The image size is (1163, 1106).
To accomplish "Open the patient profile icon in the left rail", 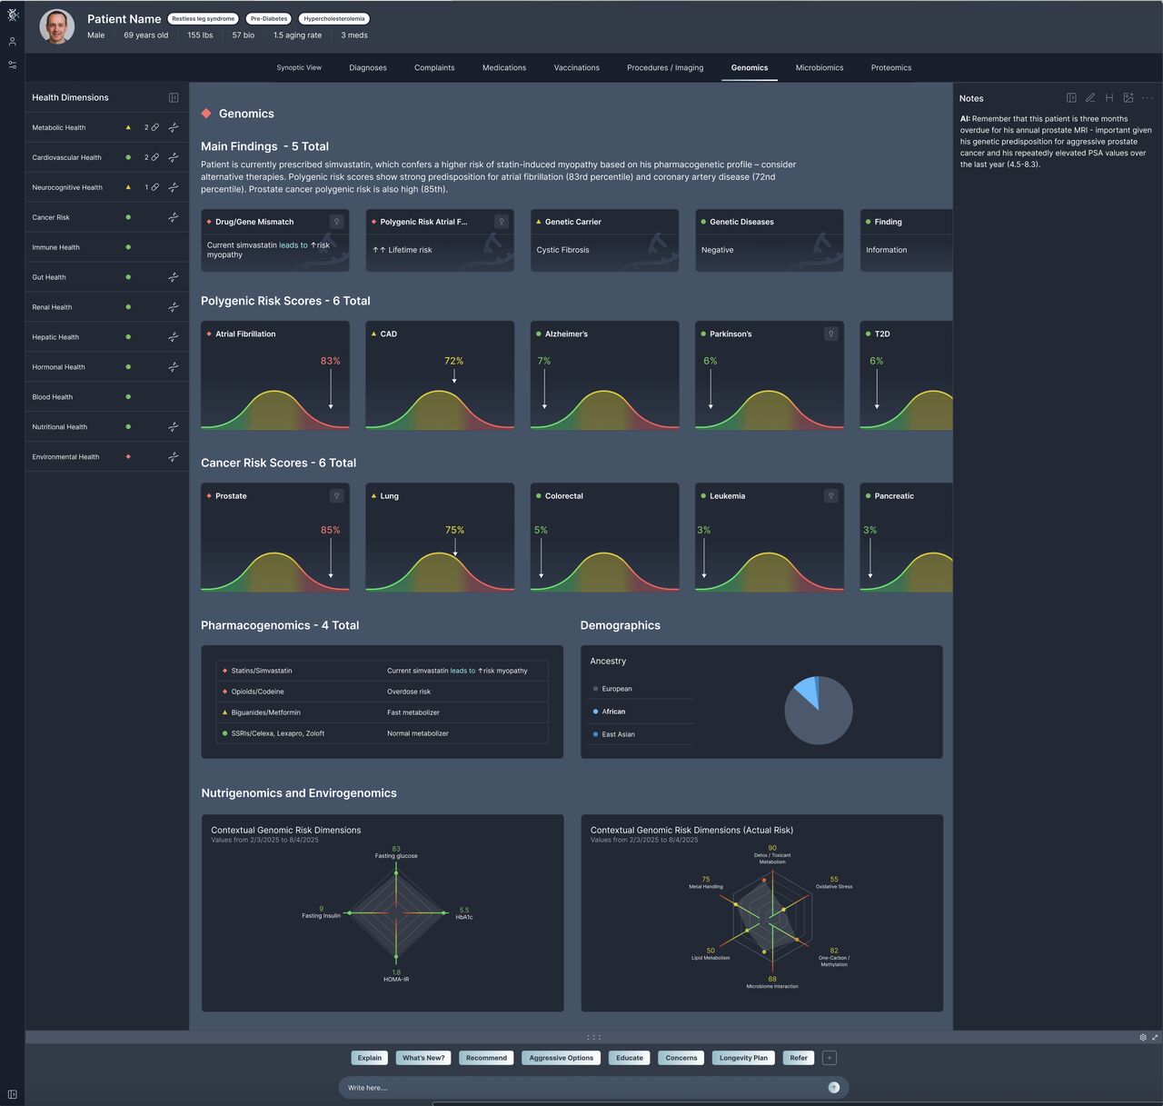I will click(13, 42).
